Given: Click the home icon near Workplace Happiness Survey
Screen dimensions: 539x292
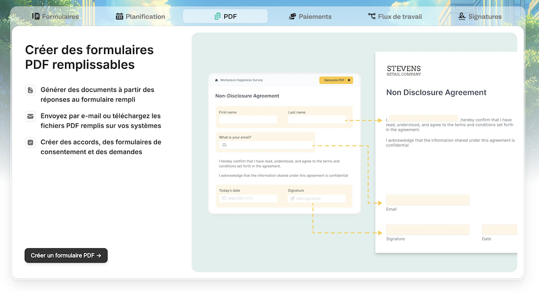Looking at the screenshot, I should [x=216, y=80].
